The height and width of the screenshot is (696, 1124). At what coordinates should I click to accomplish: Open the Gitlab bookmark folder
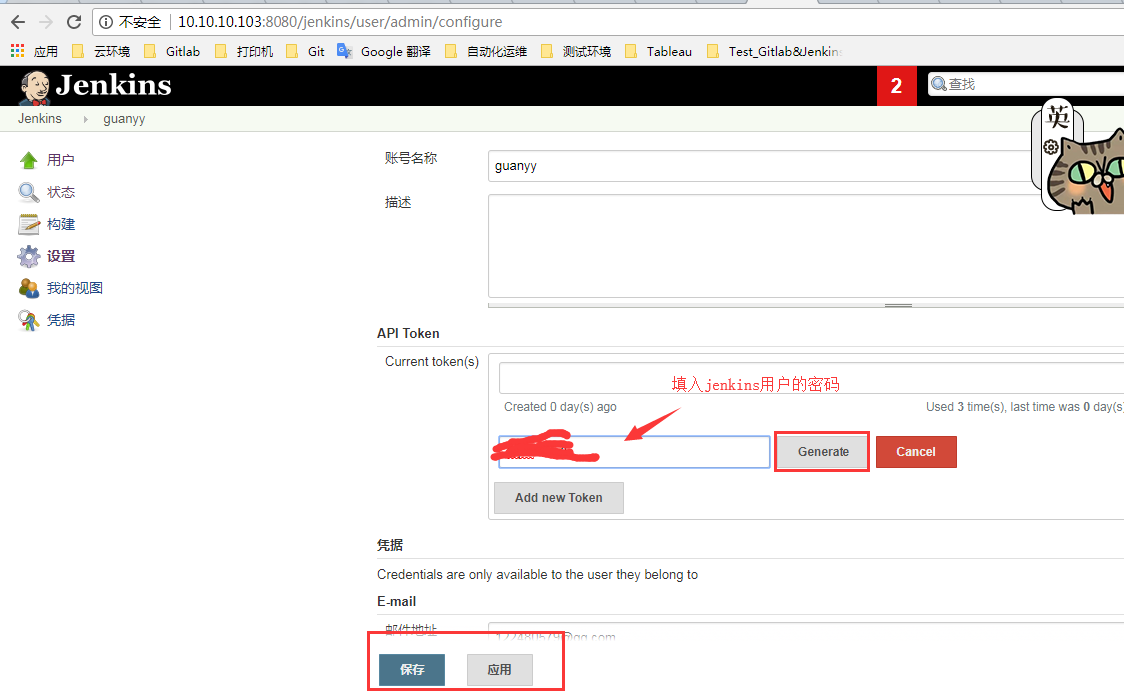coord(172,51)
